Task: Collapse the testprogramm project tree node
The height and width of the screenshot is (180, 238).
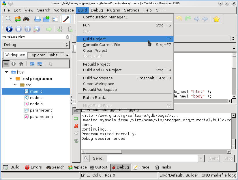Action: pyautogui.click(x=11, y=78)
